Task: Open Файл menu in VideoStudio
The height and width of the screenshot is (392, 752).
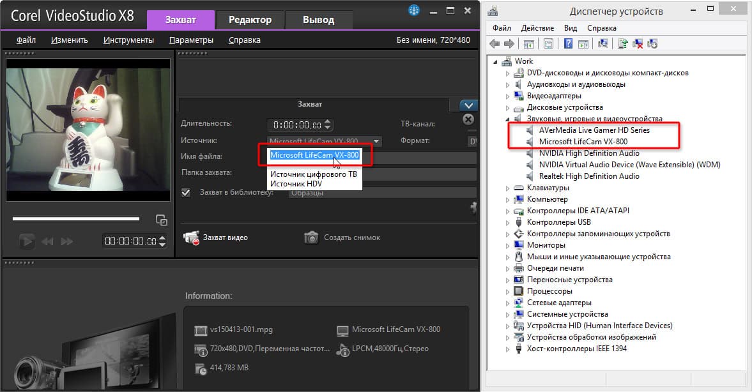Action: pyautogui.click(x=26, y=40)
